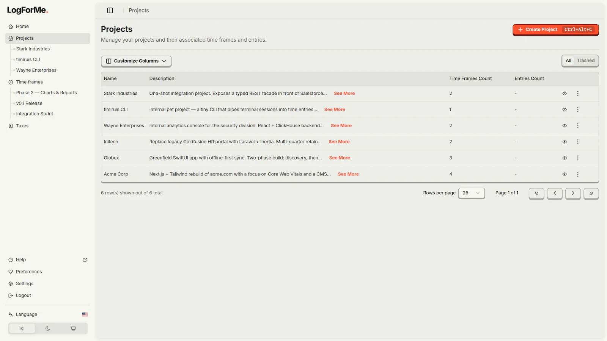Switch to dark theme moon icon

[x=48, y=328]
